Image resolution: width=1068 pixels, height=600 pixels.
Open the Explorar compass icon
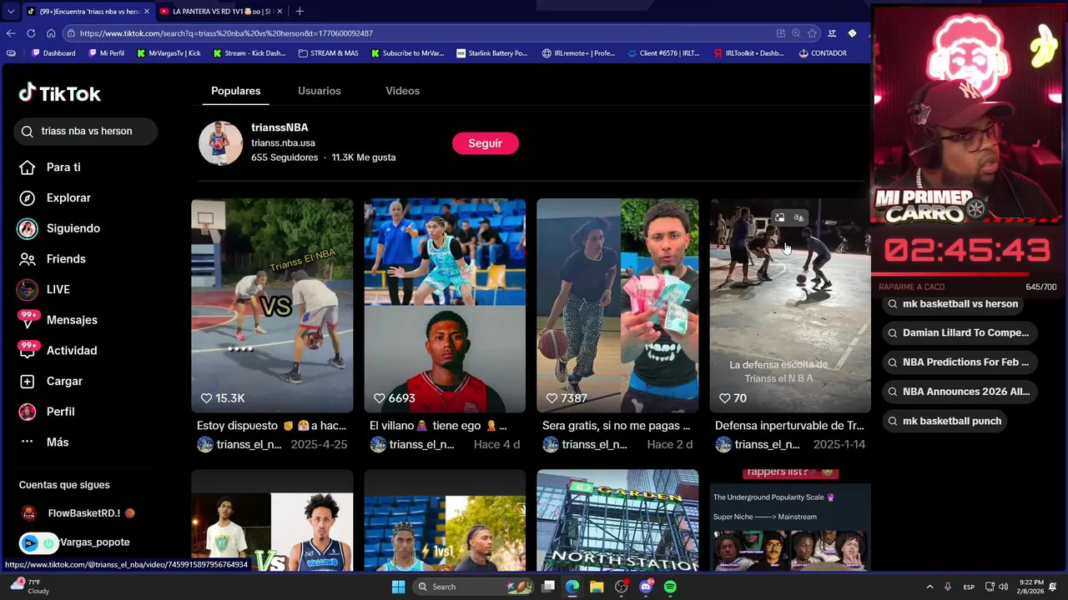[x=28, y=198]
